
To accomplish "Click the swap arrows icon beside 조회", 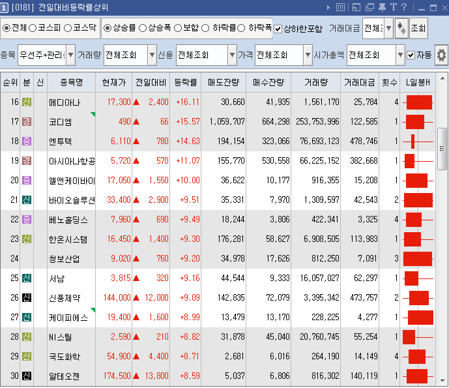I will click(401, 28).
